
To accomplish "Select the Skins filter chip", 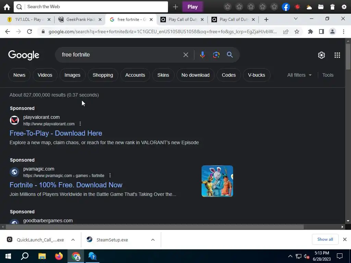I will pyautogui.click(x=163, y=75).
